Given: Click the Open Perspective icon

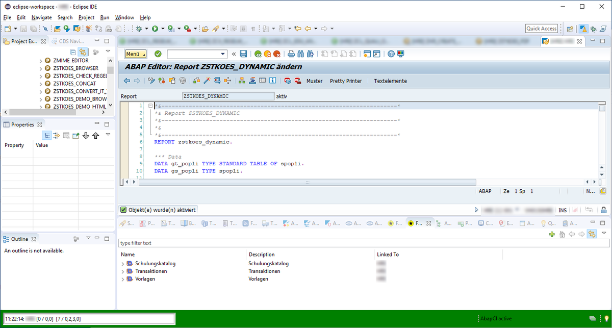Looking at the screenshot, I should (570, 29).
